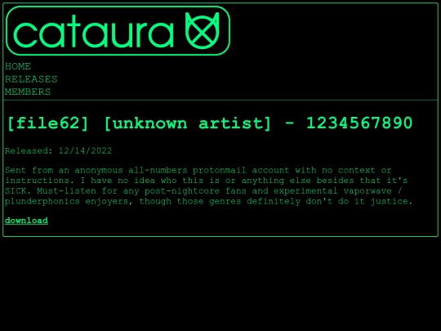441x331 pixels.
Task: Click the word protonmail in the description
Action: (x=219, y=171)
